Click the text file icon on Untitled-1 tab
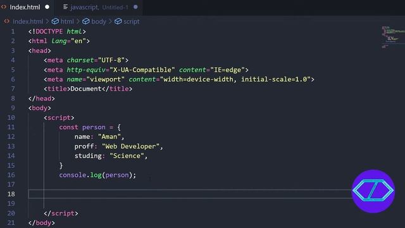Viewport: 405px width, 228px height. click(65, 7)
